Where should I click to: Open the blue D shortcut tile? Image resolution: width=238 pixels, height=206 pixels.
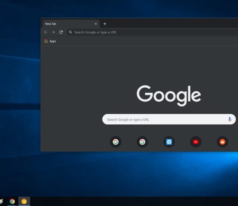click(169, 142)
